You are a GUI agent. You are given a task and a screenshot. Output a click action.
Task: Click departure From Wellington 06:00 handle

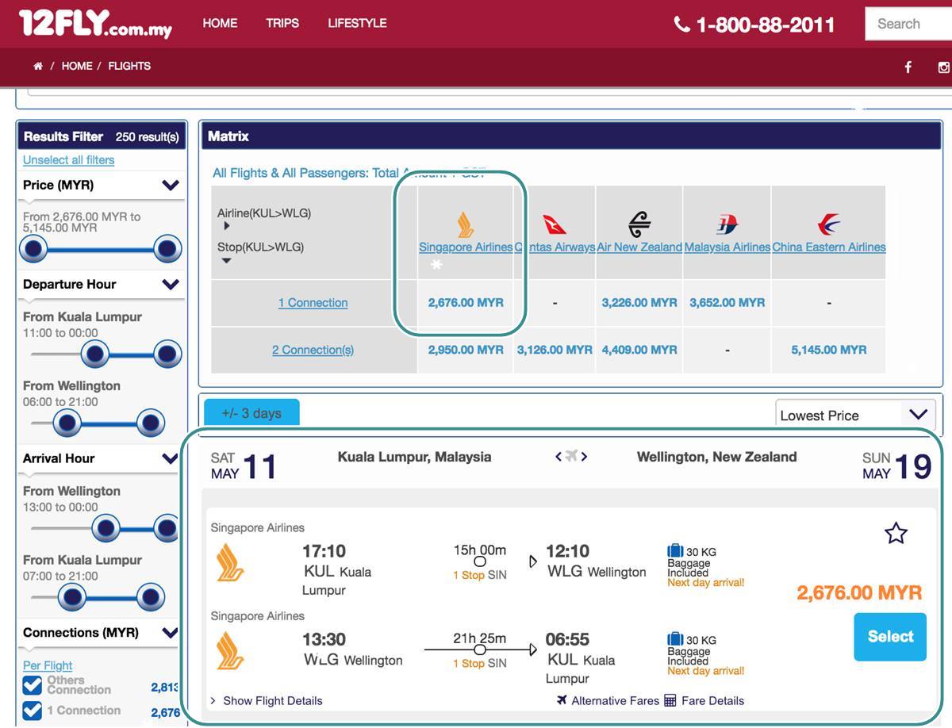67,423
